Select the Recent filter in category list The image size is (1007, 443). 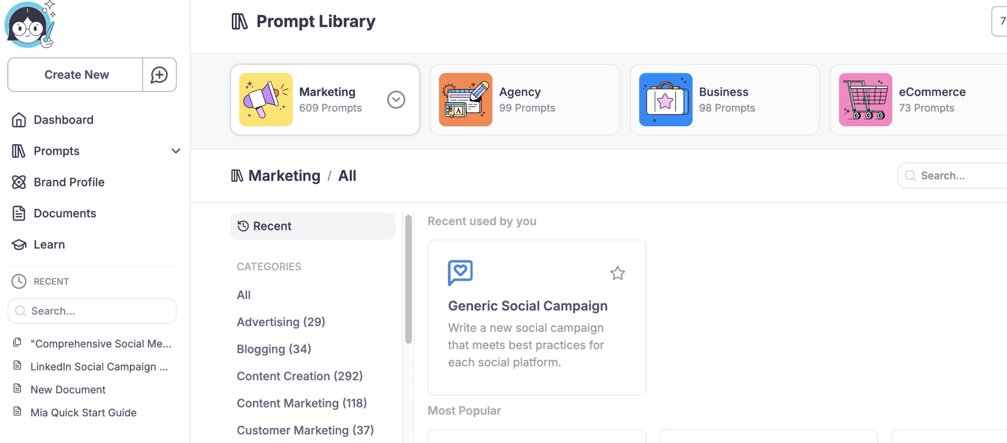coord(313,226)
